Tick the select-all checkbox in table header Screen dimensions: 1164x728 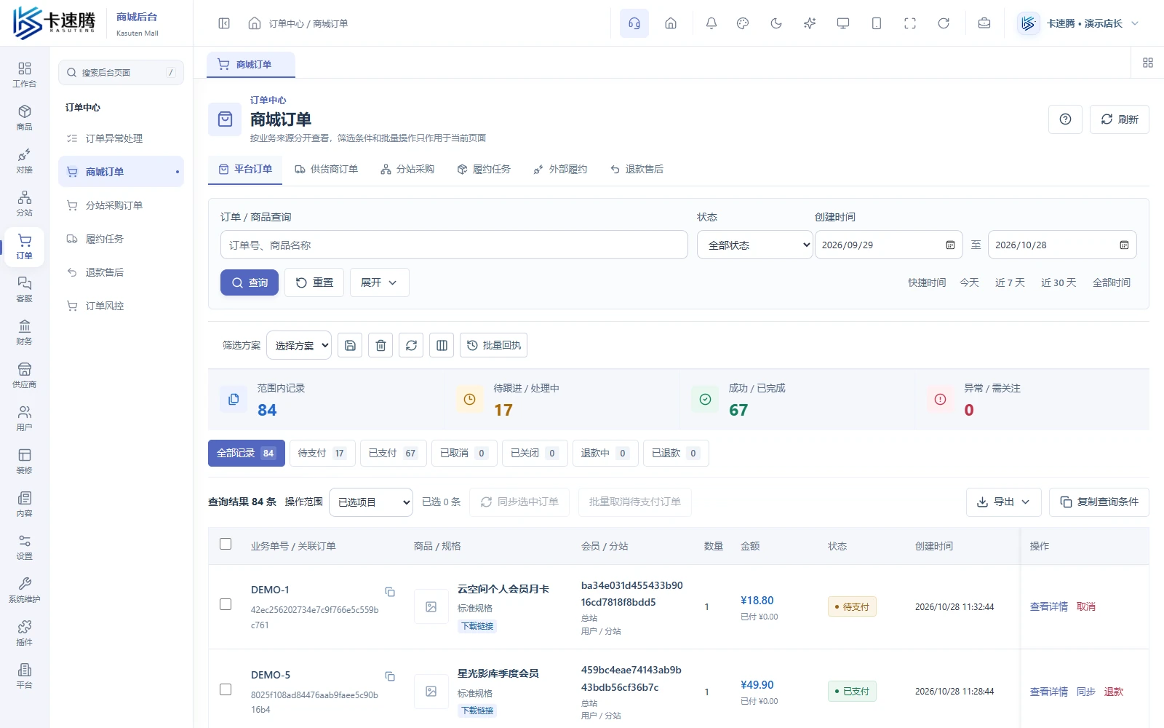tap(226, 545)
